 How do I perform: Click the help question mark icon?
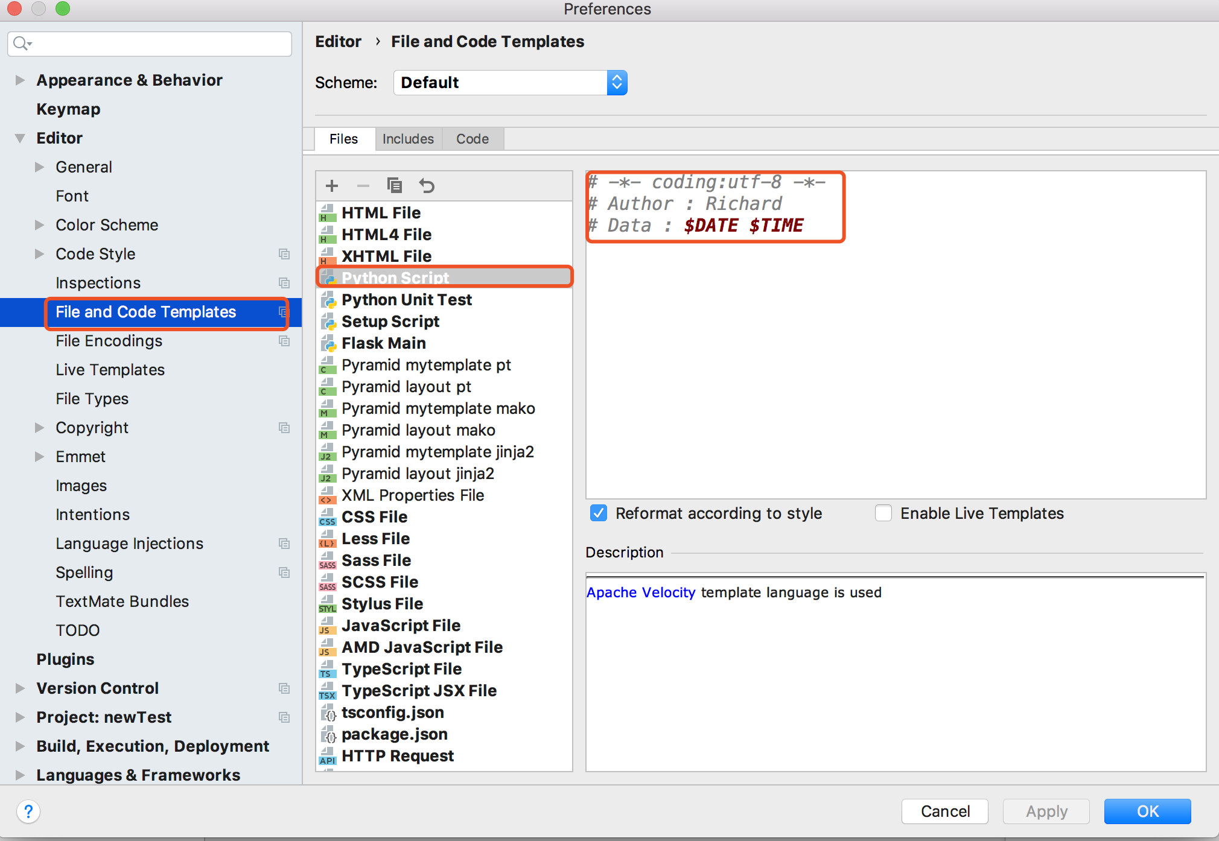(28, 811)
